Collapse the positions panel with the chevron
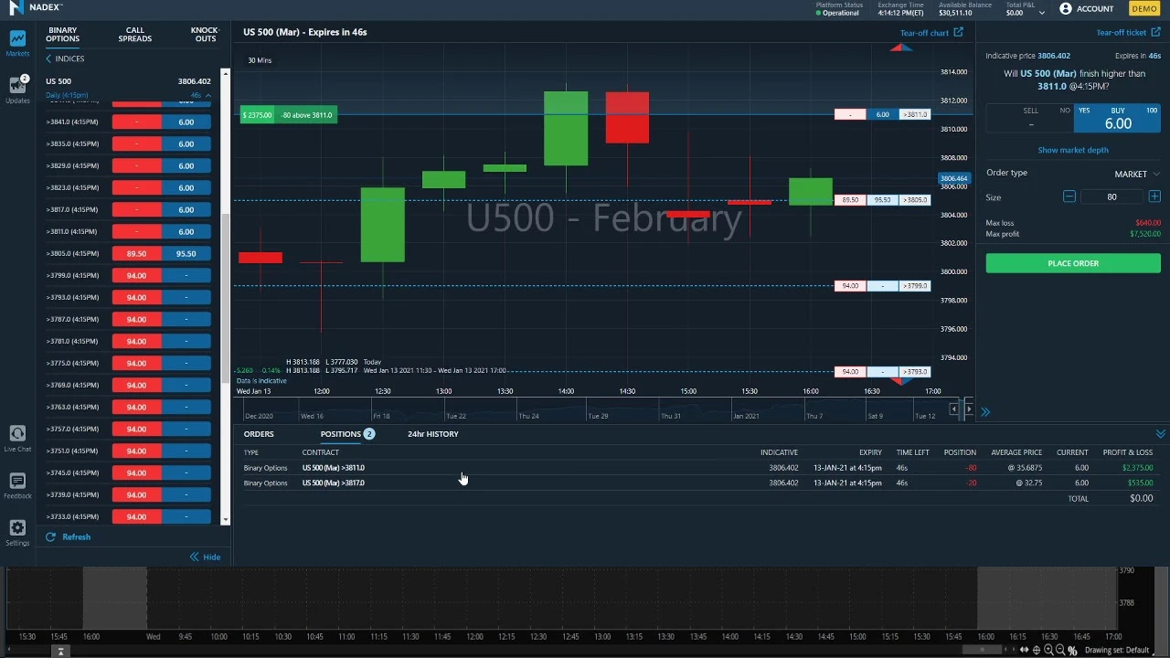 1160,434
